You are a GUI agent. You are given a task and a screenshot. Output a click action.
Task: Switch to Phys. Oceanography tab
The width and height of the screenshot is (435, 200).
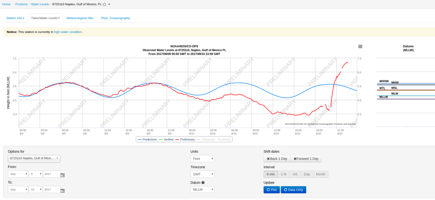(115, 18)
